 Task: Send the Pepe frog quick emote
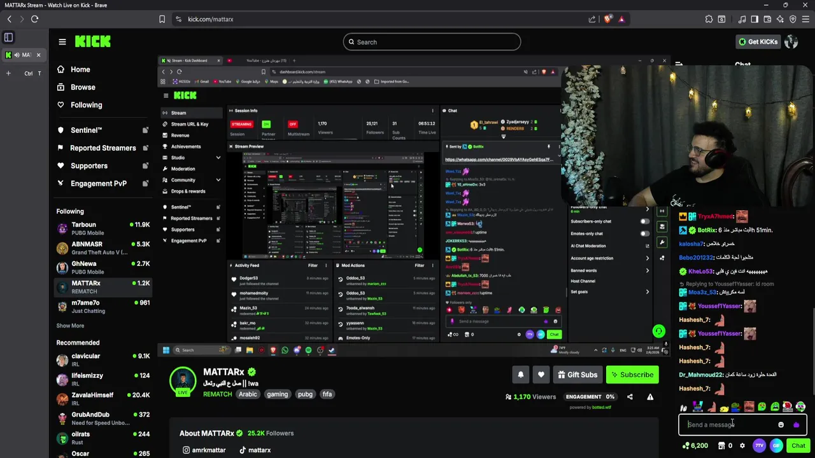tap(736, 407)
